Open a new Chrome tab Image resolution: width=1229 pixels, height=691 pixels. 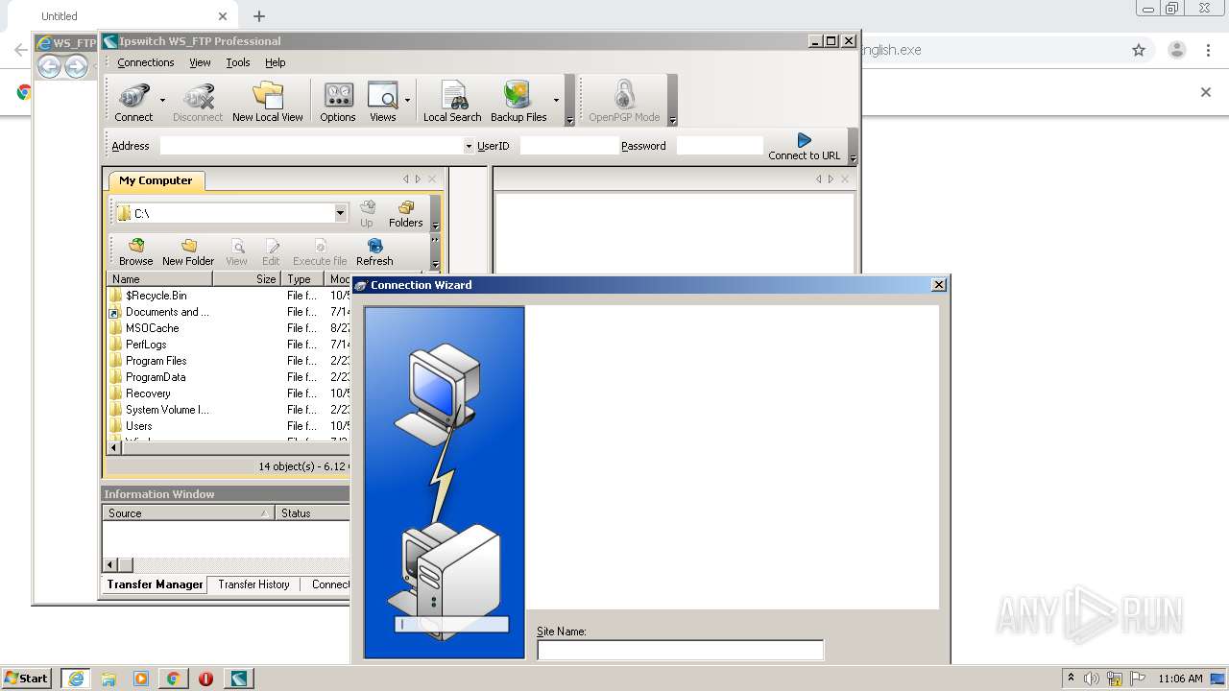(x=259, y=16)
